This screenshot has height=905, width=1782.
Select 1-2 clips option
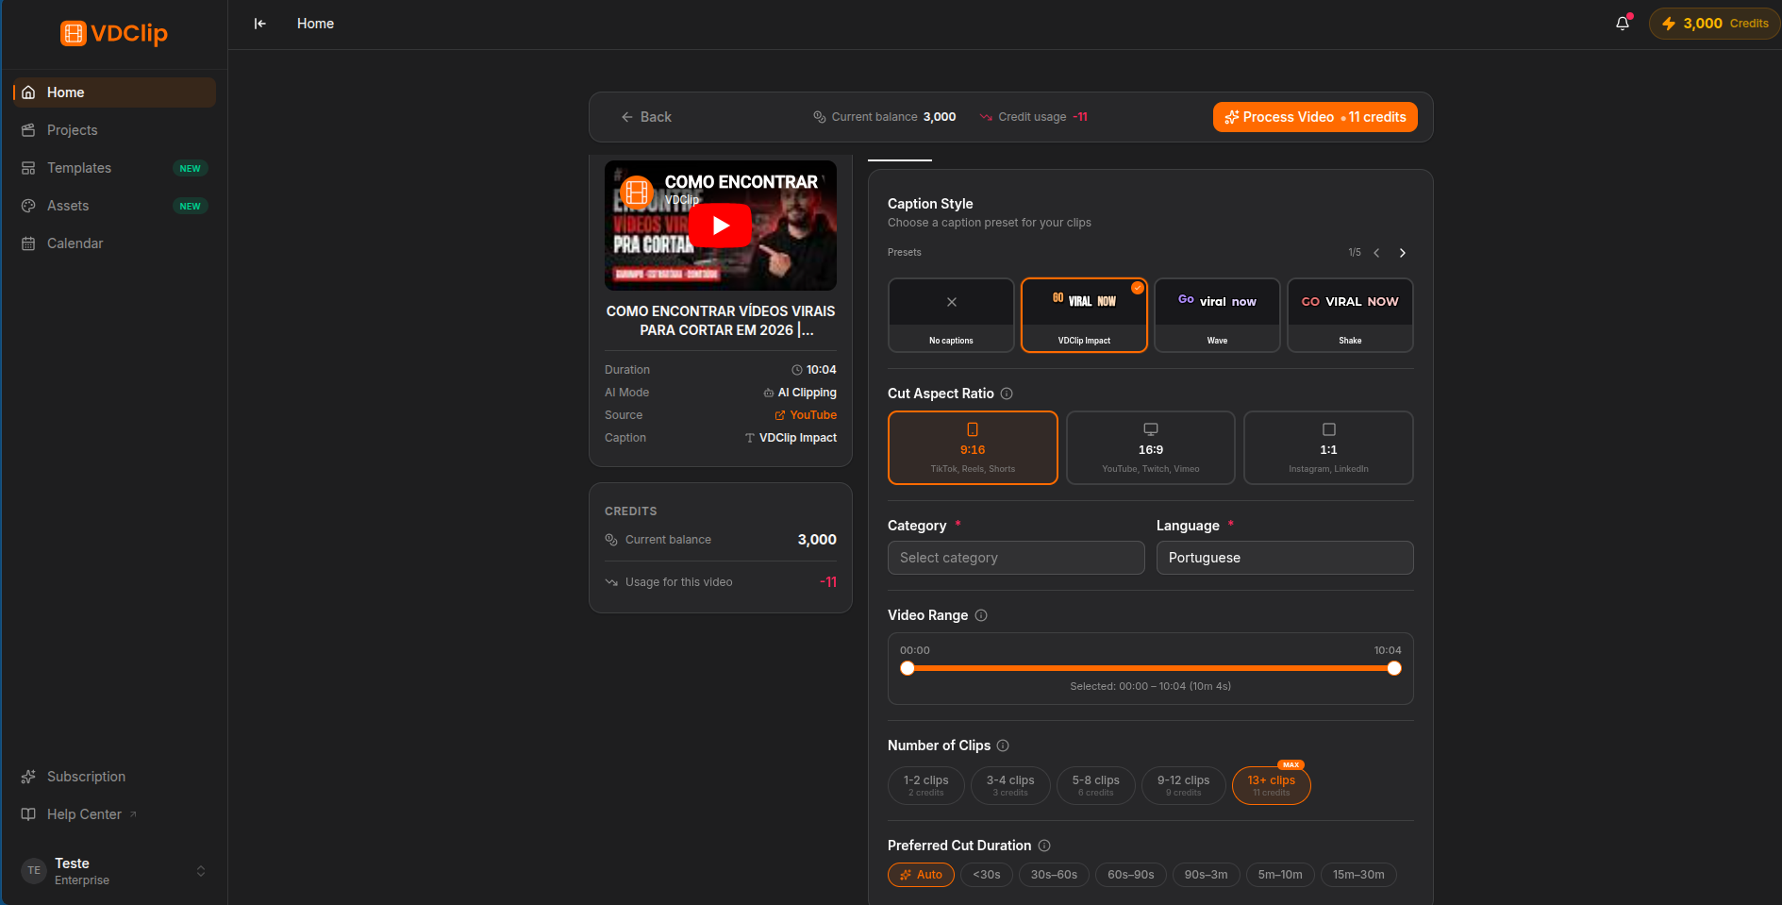coord(926,785)
